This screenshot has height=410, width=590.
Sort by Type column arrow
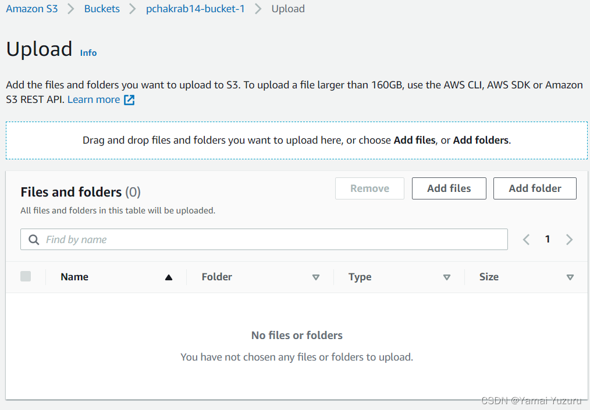(x=447, y=277)
